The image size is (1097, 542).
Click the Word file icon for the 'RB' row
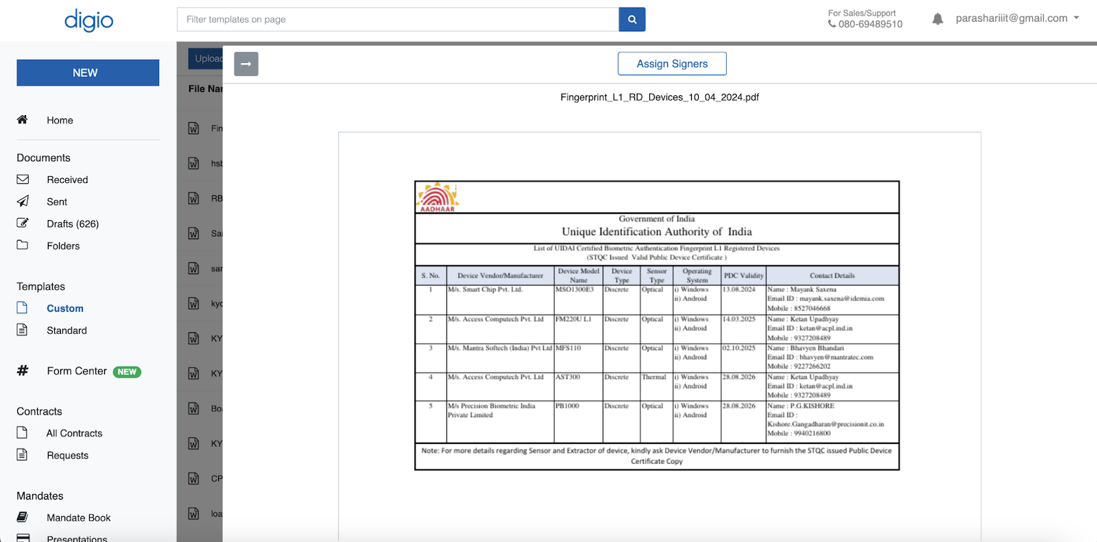coord(194,199)
